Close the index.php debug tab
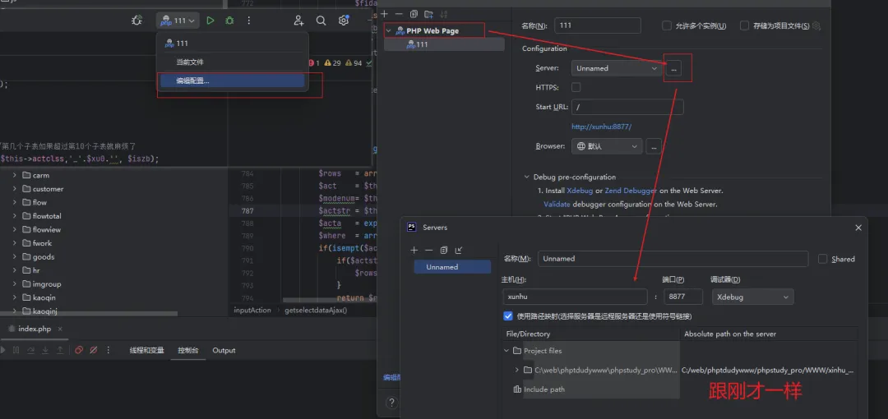Image resolution: width=888 pixels, height=419 pixels. tap(60, 329)
